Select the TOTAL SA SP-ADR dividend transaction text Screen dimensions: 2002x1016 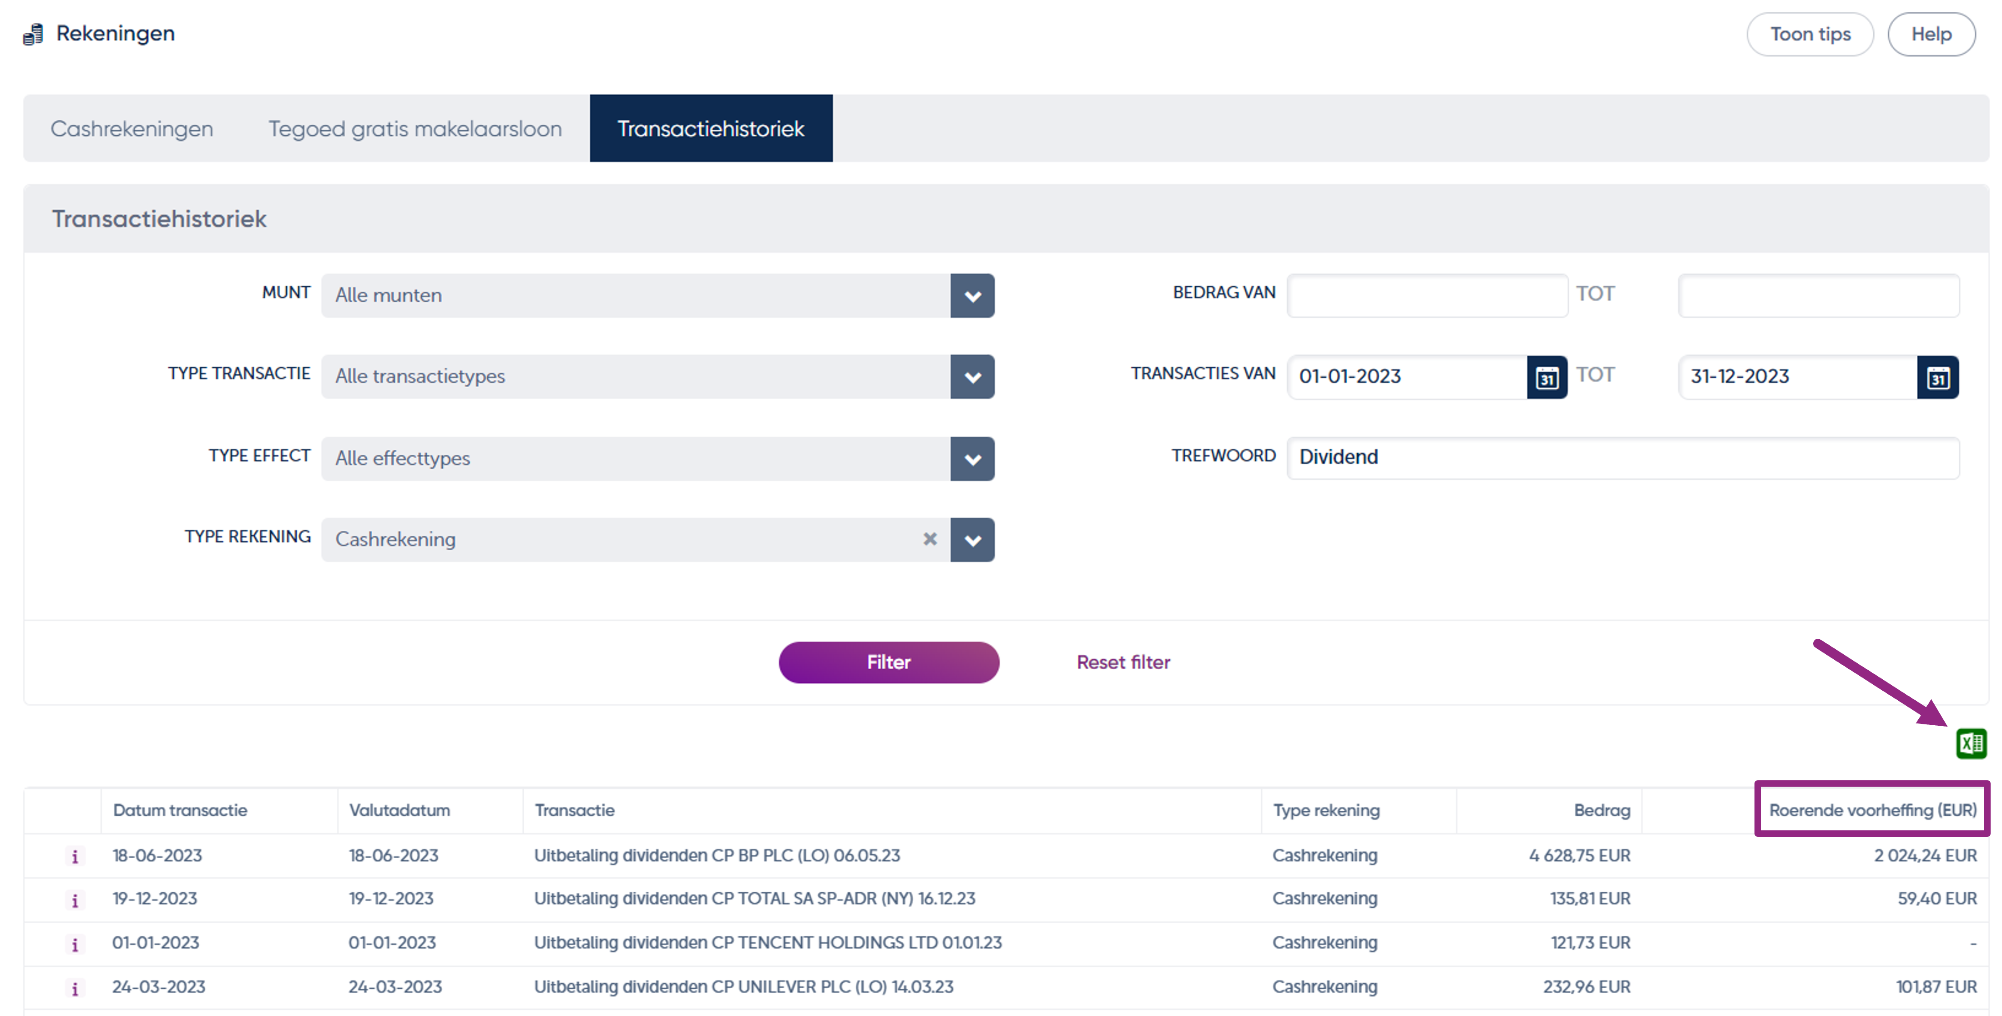(755, 899)
